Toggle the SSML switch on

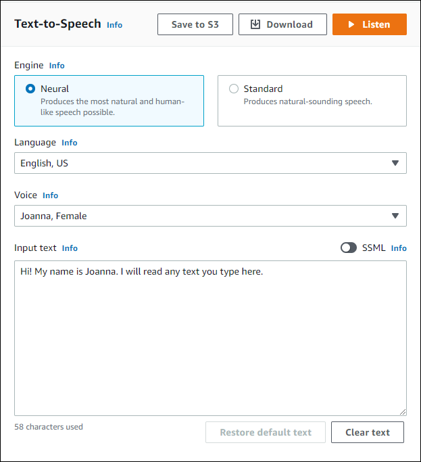point(349,248)
